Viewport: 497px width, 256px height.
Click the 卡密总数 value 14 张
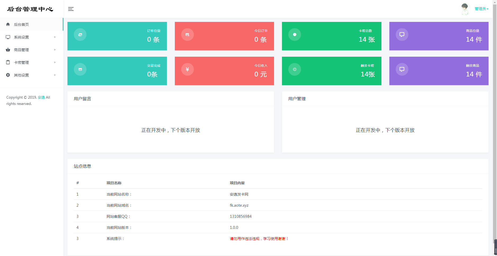tap(367, 40)
